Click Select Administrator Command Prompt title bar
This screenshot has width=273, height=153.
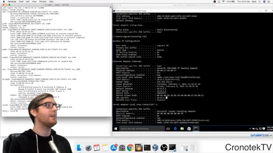192,11
